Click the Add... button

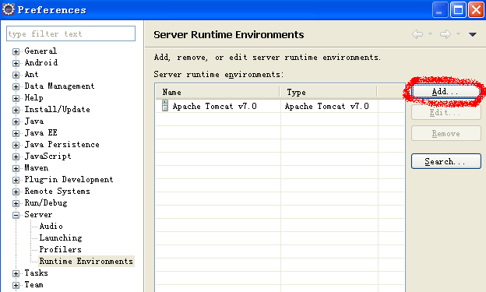click(x=445, y=91)
